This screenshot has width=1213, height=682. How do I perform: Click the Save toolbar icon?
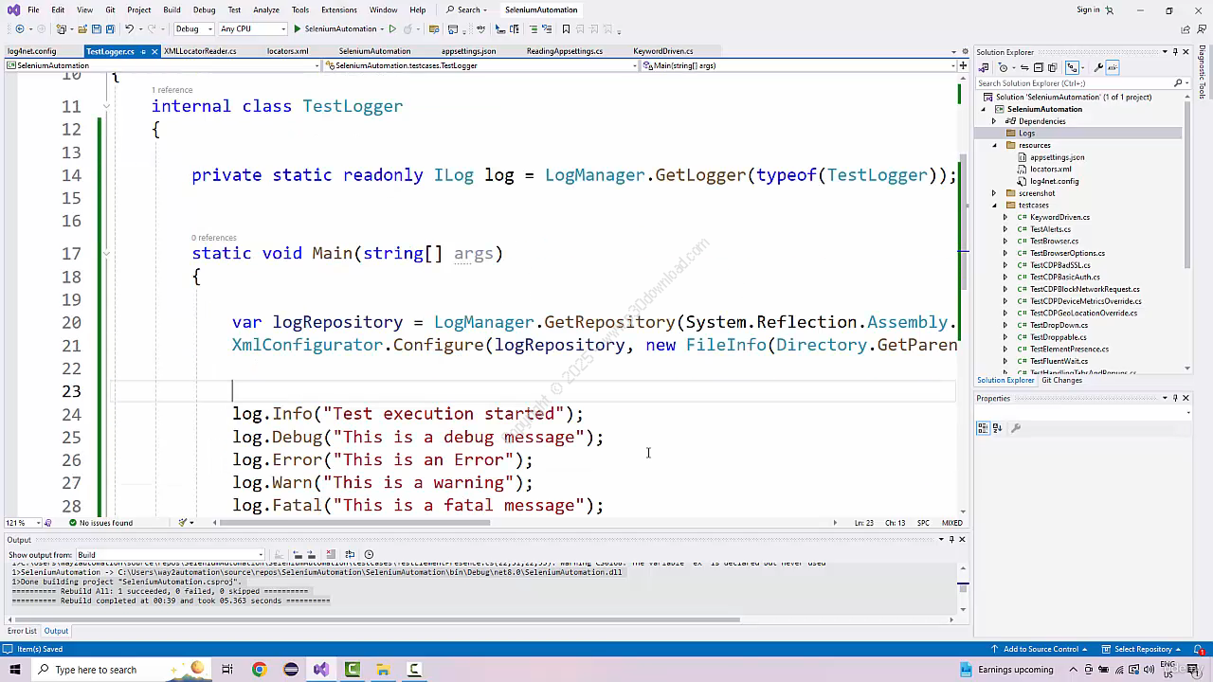[x=97, y=28]
